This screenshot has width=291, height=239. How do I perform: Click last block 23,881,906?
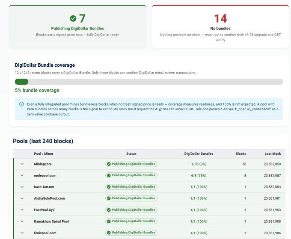pos(272,233)
